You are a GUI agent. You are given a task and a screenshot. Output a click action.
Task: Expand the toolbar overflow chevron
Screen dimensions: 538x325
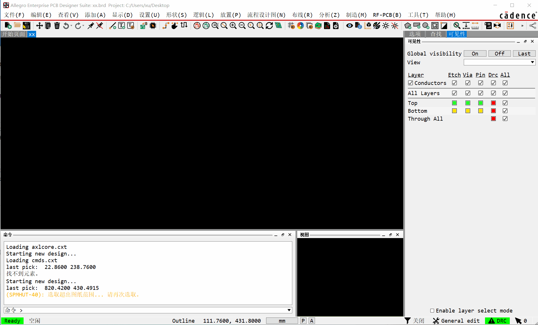point(522,26)
